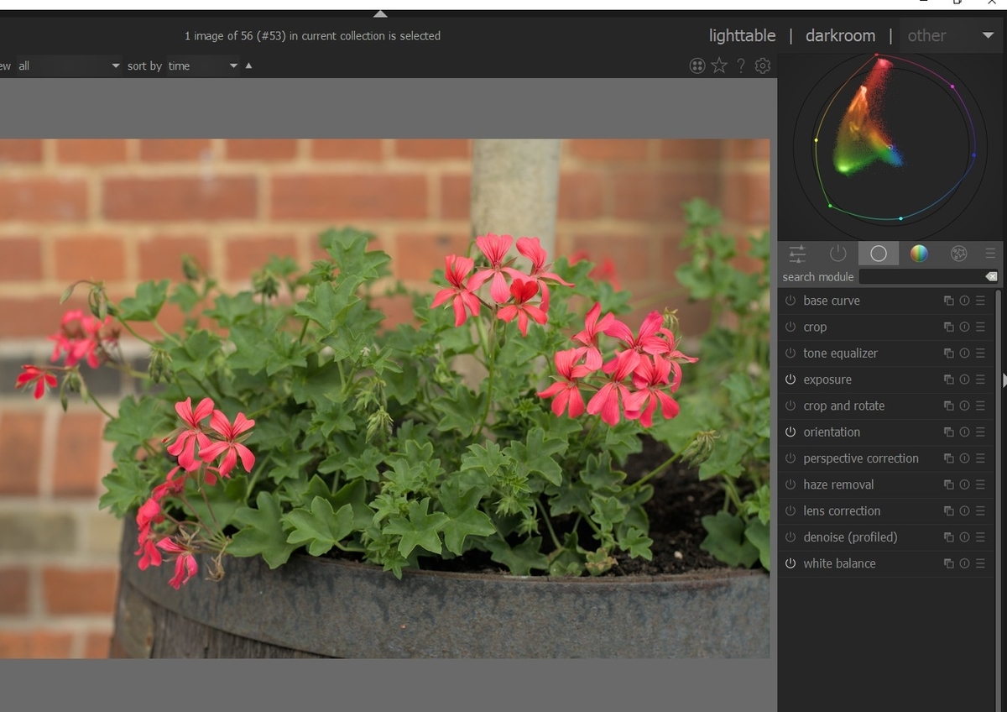Switch to the color modules tab
1007x712 pixels.
919,253
